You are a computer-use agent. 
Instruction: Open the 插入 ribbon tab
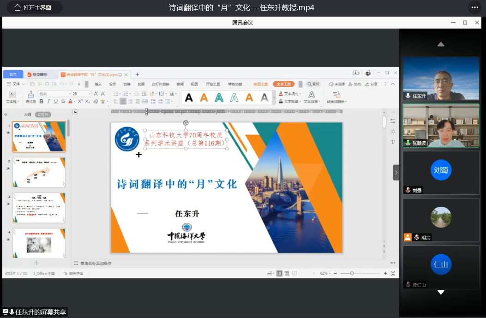pos(98,84)
